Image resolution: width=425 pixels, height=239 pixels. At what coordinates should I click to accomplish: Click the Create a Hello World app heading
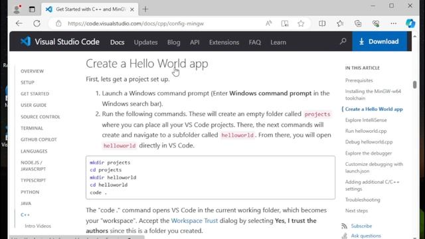[147, 64]
